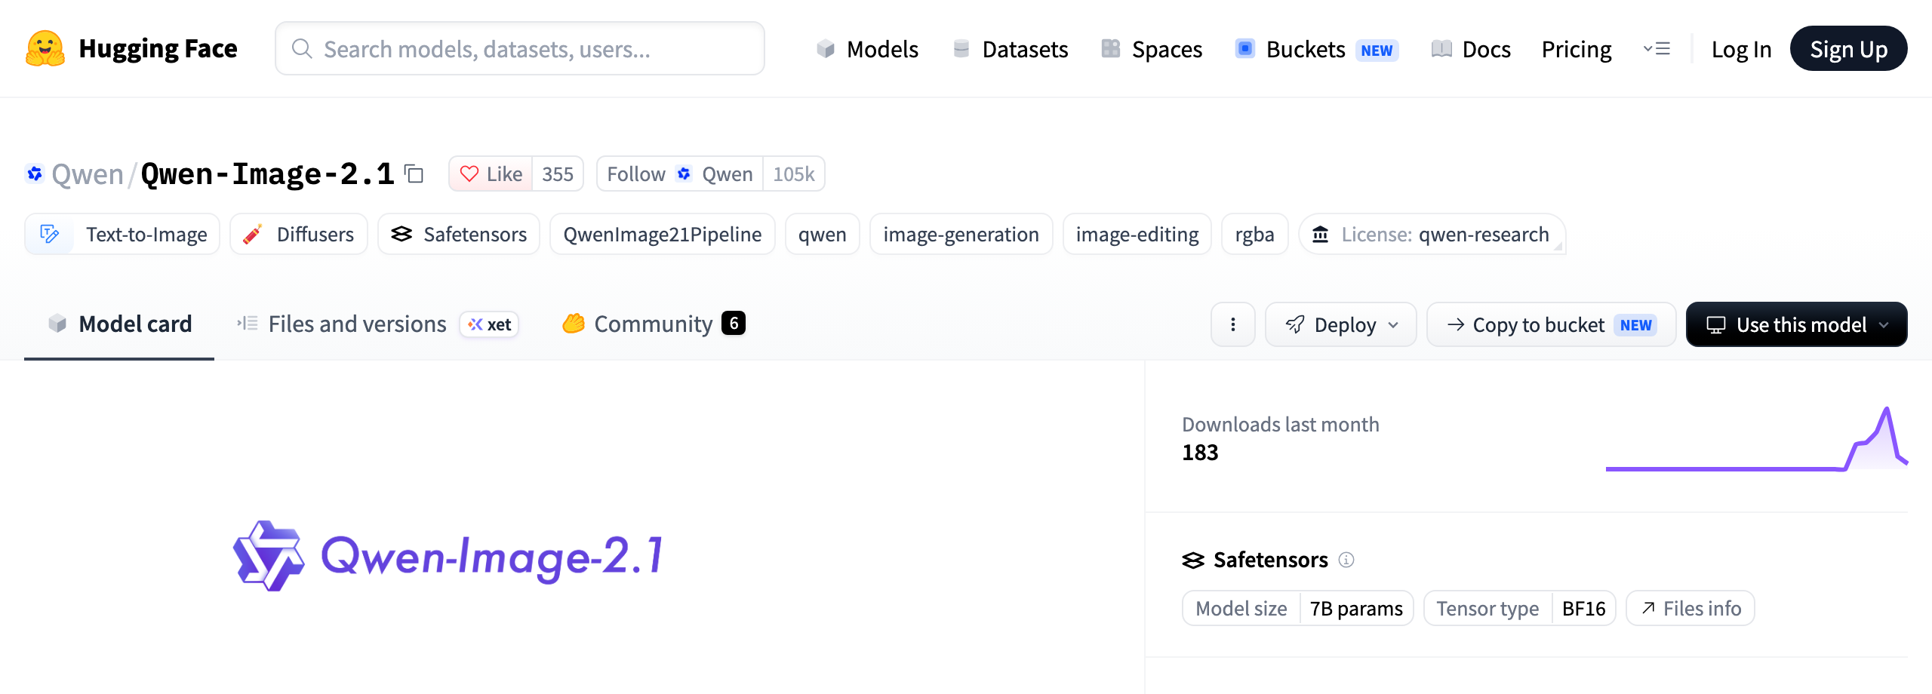Click the Qwen-Image-2.1 model title

click(267, 174)
